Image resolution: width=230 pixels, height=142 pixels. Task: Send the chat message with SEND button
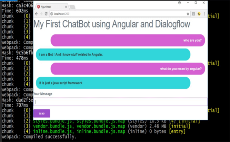coord(42,113)
